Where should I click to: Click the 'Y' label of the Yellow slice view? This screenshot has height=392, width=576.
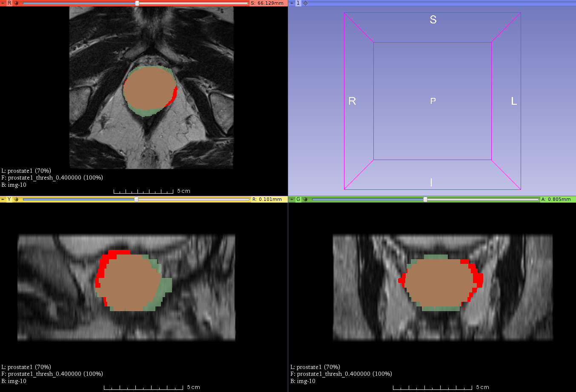[9, 199]
